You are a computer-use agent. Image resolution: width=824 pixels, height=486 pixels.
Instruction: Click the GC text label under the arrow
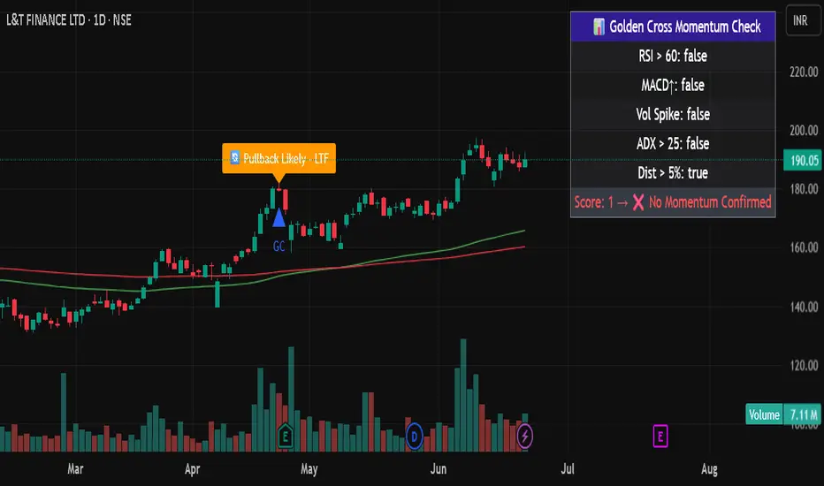(x=279, y=246)
